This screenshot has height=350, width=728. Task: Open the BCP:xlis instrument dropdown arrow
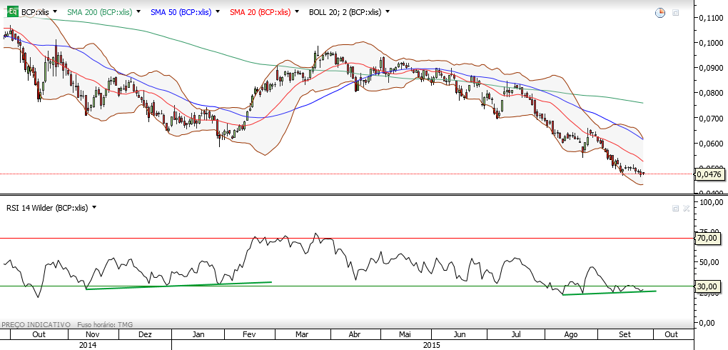pos(55,11)
